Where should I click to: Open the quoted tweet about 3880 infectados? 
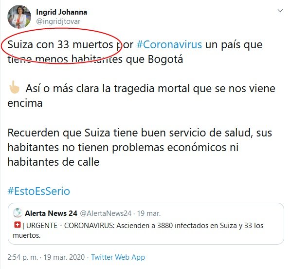pos(145,224)
